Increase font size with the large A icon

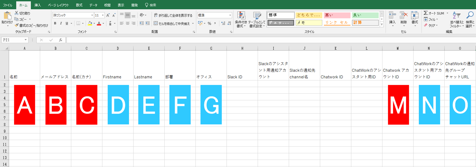coord(108,15)
